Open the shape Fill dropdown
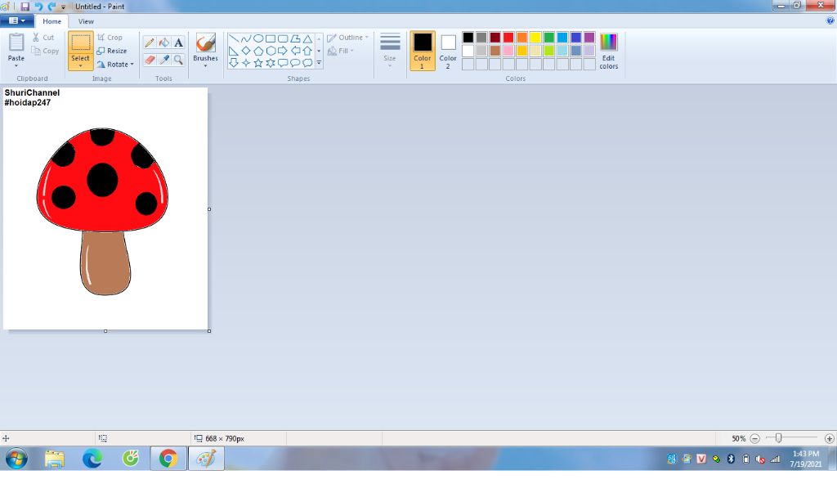 [341, 51]
